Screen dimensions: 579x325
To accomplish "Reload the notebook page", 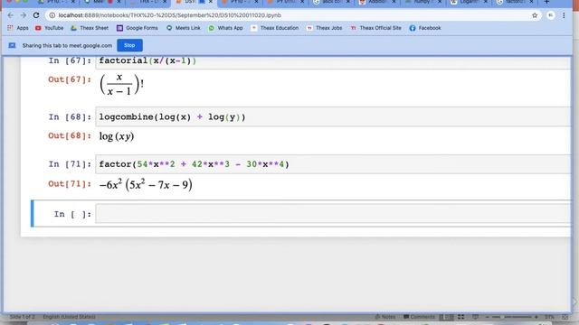I will [36, 15].
